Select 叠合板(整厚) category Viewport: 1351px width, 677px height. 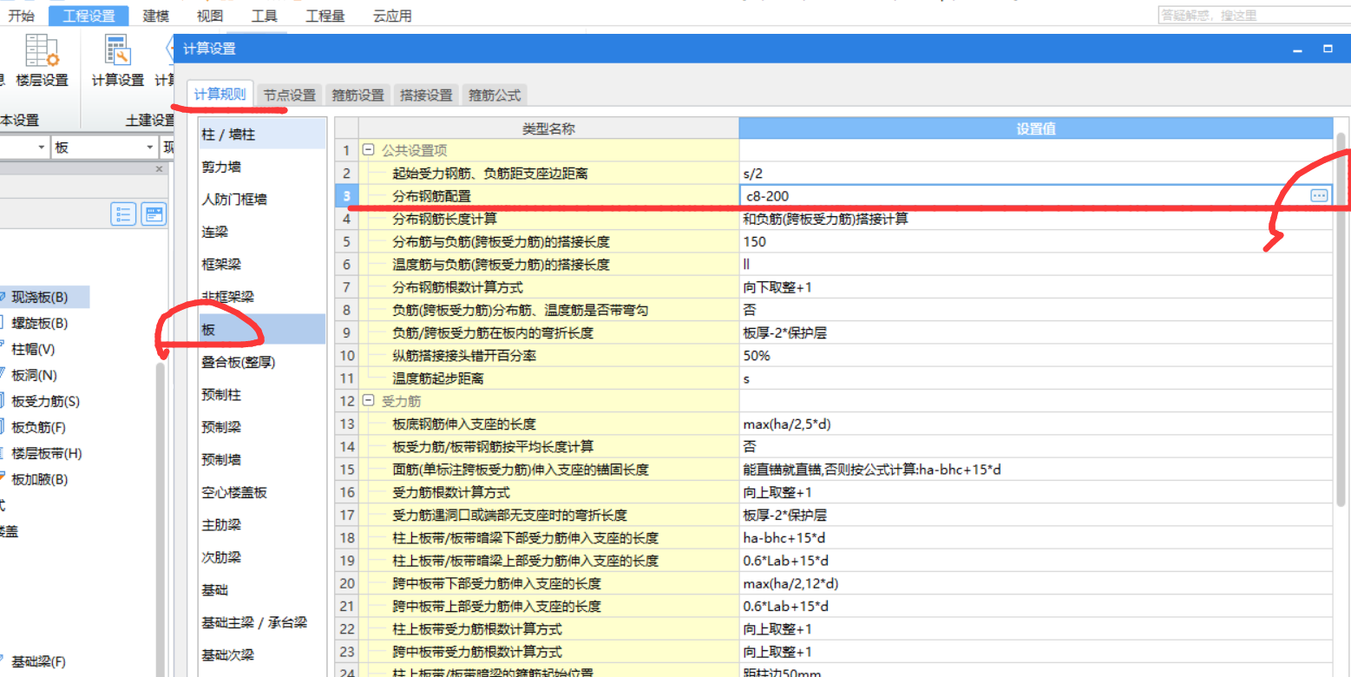(x=261, y=362)
